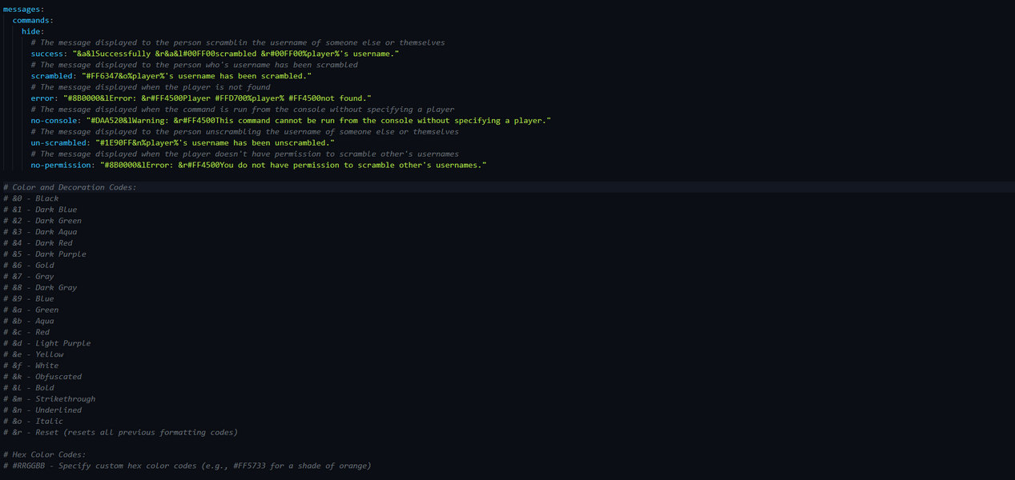Viewport: 1015px width, 480px height.
Task: Click the '# &9 - Blue' line
Action: pos(29,298)
